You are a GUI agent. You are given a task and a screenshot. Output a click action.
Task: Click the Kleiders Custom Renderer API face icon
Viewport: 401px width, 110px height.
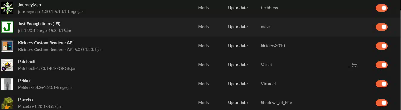pyautogui.click(x=7, y=46)
